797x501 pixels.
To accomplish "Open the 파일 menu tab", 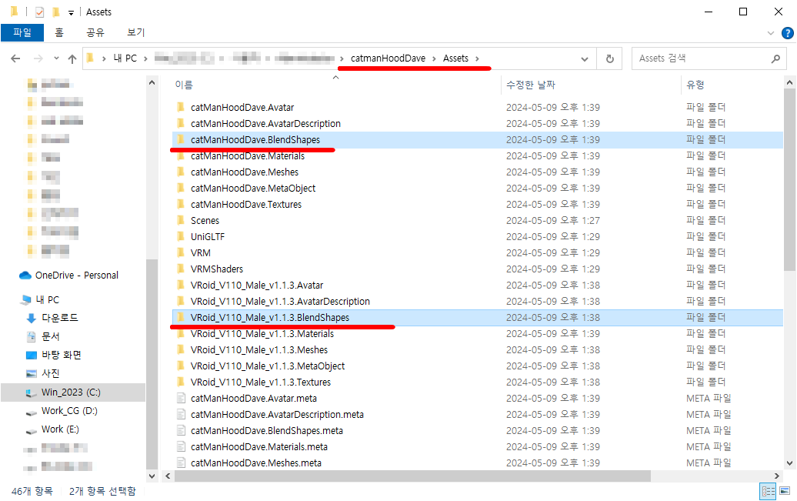I will (x=22, y=32).
